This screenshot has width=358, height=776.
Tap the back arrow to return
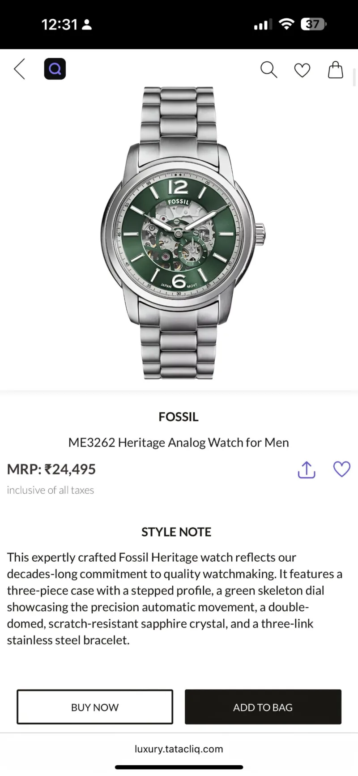click(x=19, y=69)
